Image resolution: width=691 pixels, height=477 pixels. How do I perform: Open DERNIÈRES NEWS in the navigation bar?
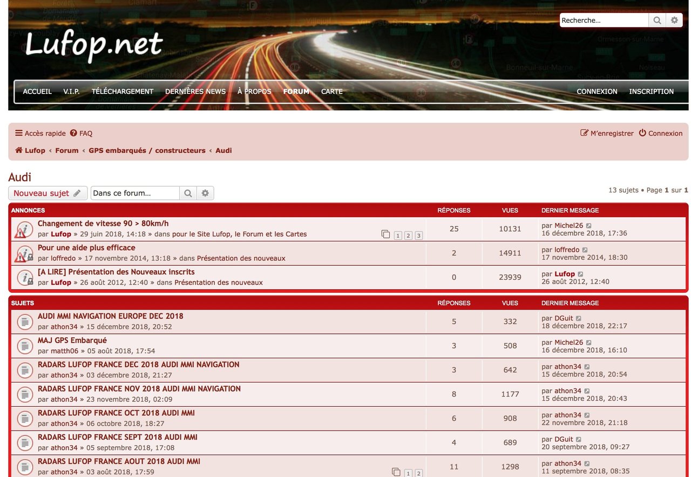(x=195, y=92)
